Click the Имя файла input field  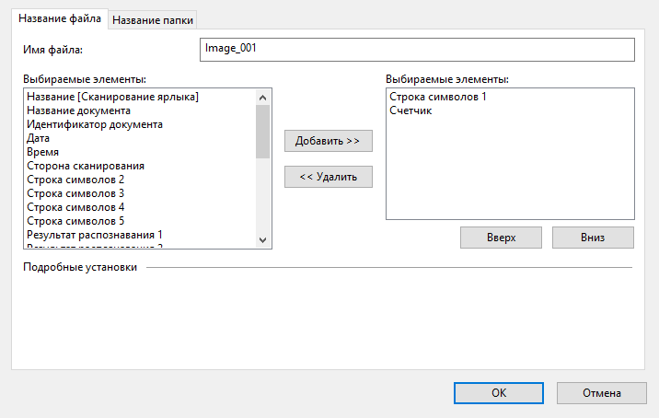[416, 49]
